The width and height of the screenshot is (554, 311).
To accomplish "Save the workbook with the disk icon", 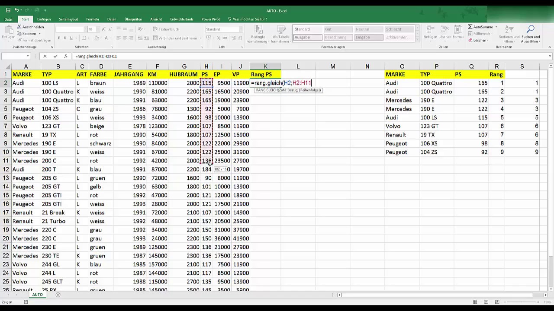I will (x=8, y=10).
